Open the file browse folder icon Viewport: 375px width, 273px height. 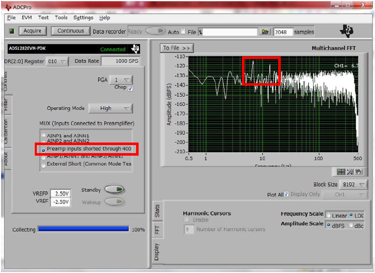pyautogui.click(x=265, y=32)
